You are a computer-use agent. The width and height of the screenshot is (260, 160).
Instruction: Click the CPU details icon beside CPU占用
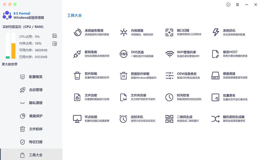click(x=54, y=36)
